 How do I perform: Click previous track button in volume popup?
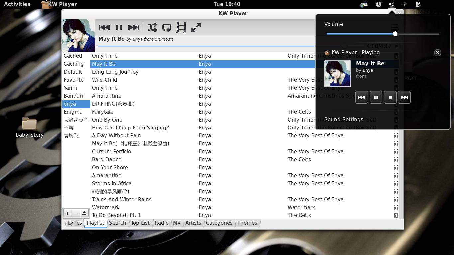click(362, 97)
